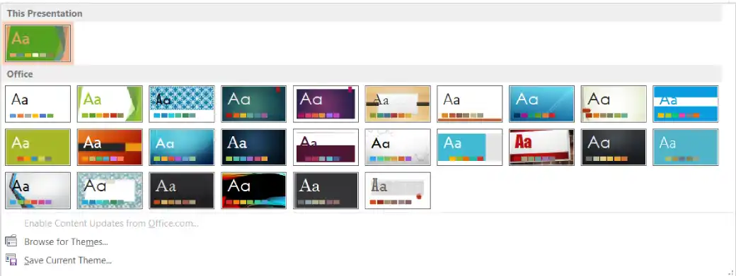Select the dark gray theme with orange-brown swatches
The image size is (736, 276).
(182, 191)
